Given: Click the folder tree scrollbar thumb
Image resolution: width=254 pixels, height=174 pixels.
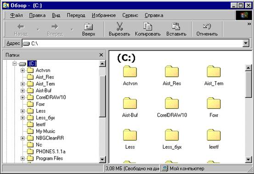Looking at the screenshot, I should (102, 96).
